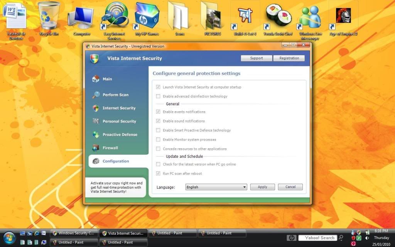Select the Computer desktop icon

[x=82, y=20]
